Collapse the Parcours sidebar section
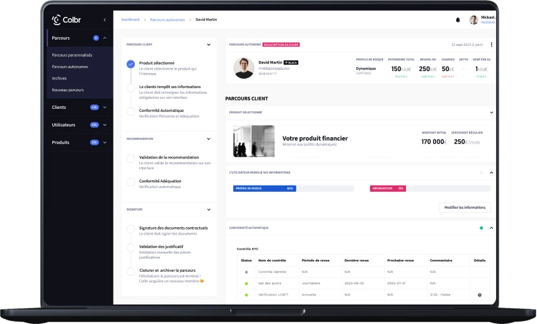Screen dimensions: 537x324 coord(105,38)
